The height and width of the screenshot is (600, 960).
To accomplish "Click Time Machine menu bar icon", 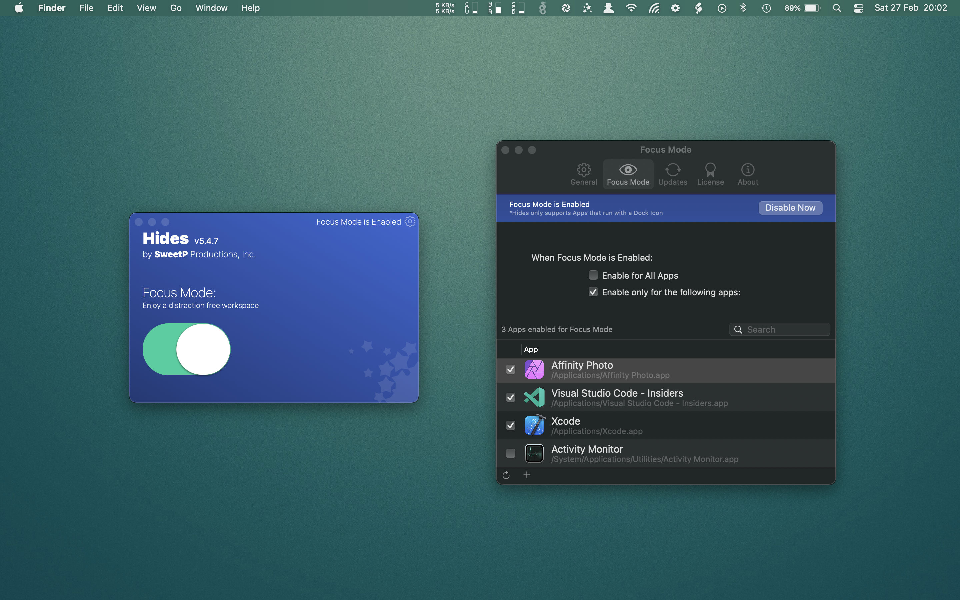I will [x=766, y=8].
